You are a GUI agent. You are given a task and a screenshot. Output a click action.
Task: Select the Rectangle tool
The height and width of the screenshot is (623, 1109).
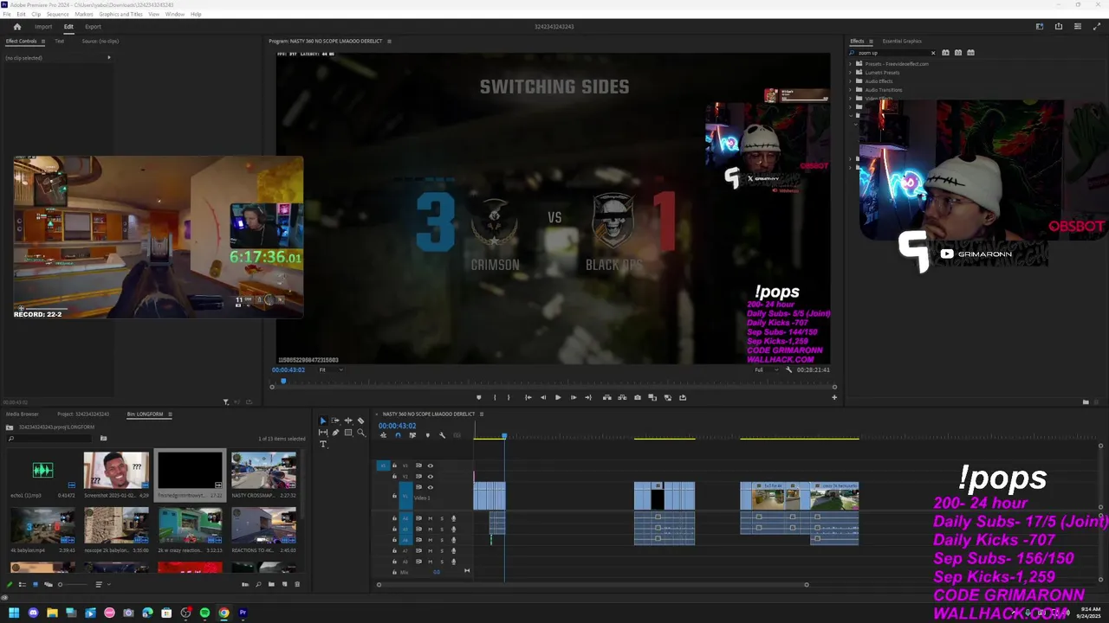pos(348,433)
